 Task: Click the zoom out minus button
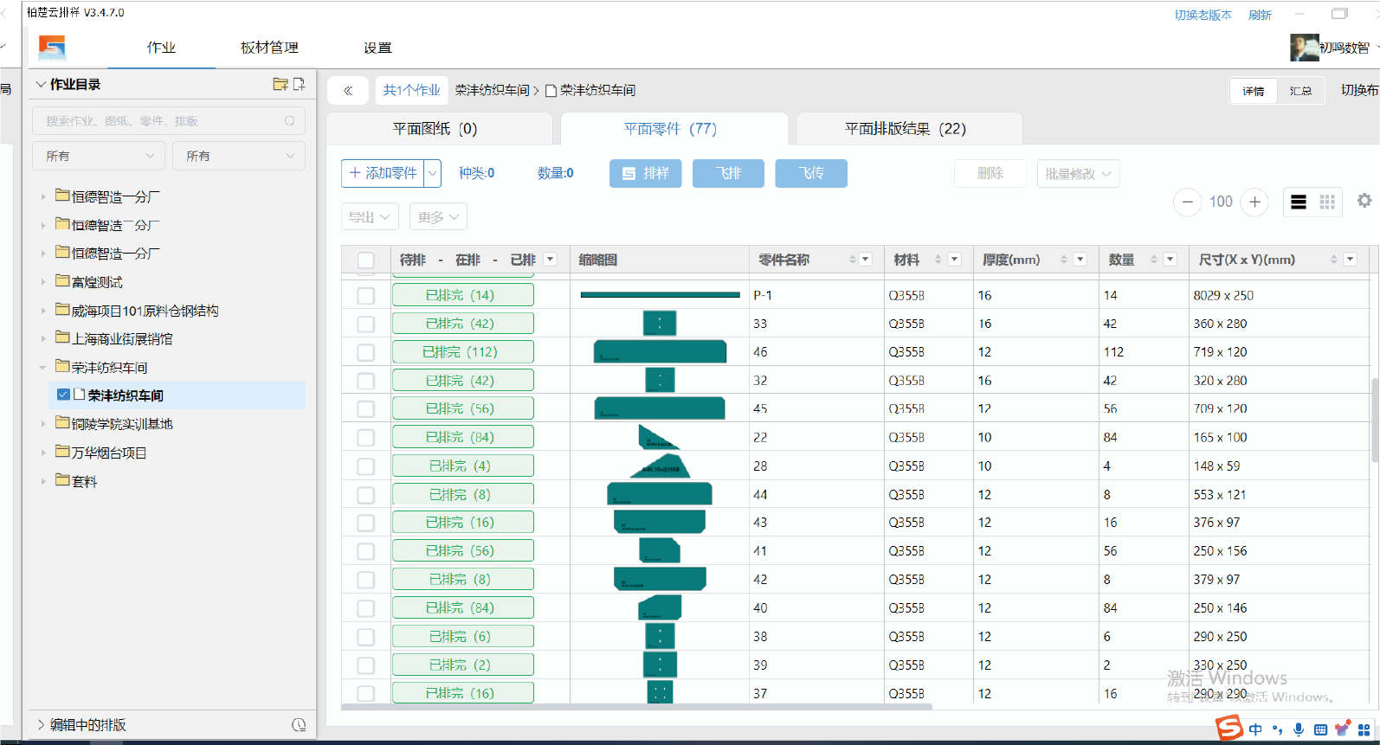click(1188, 202)
